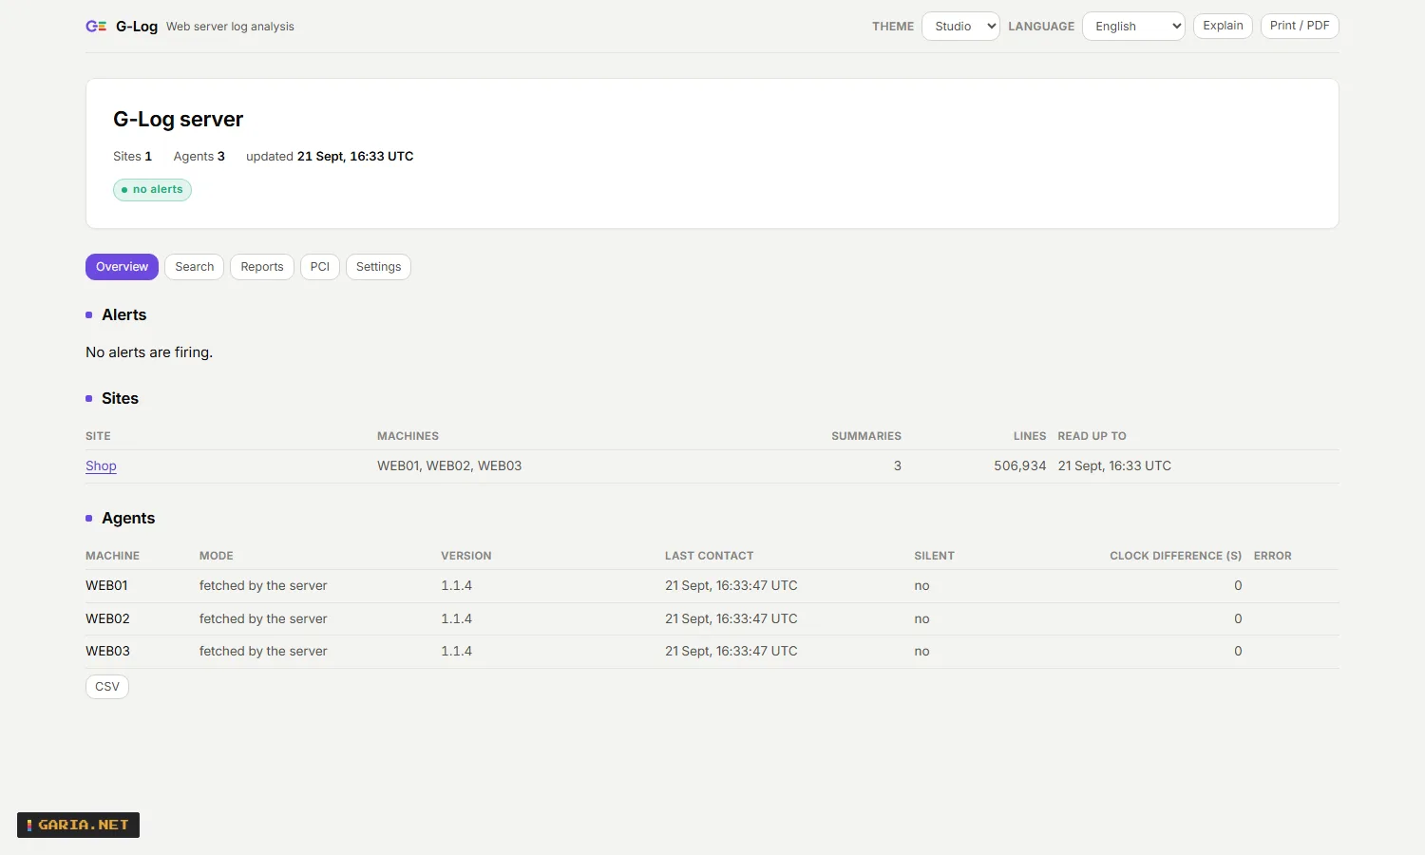Screen dimensions: 1425x855
Task: Click the Print / PDF button
Action: (x=1300, y=26)
